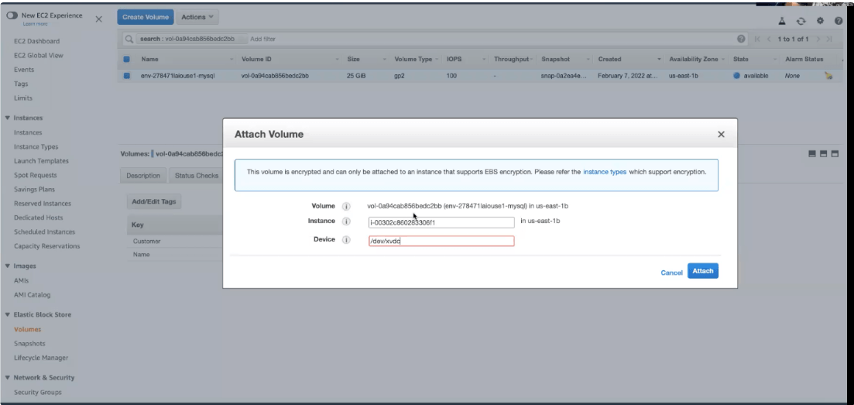Viewport: 854px width, 405px height.
Task: Click the search filter help icon
Action: point(742,38)
